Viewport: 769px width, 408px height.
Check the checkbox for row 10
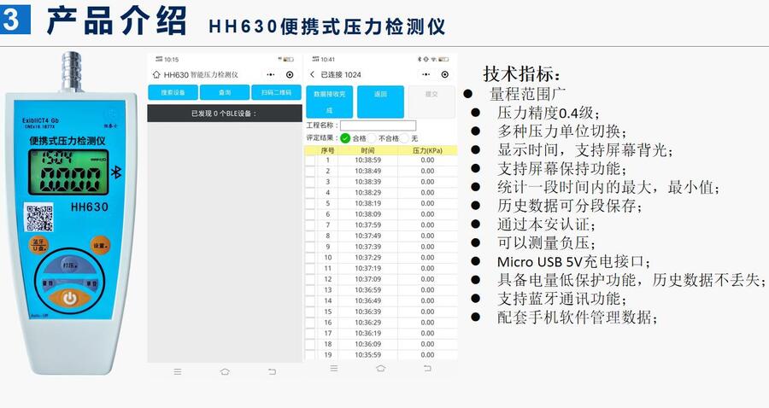tap(310, 258)
